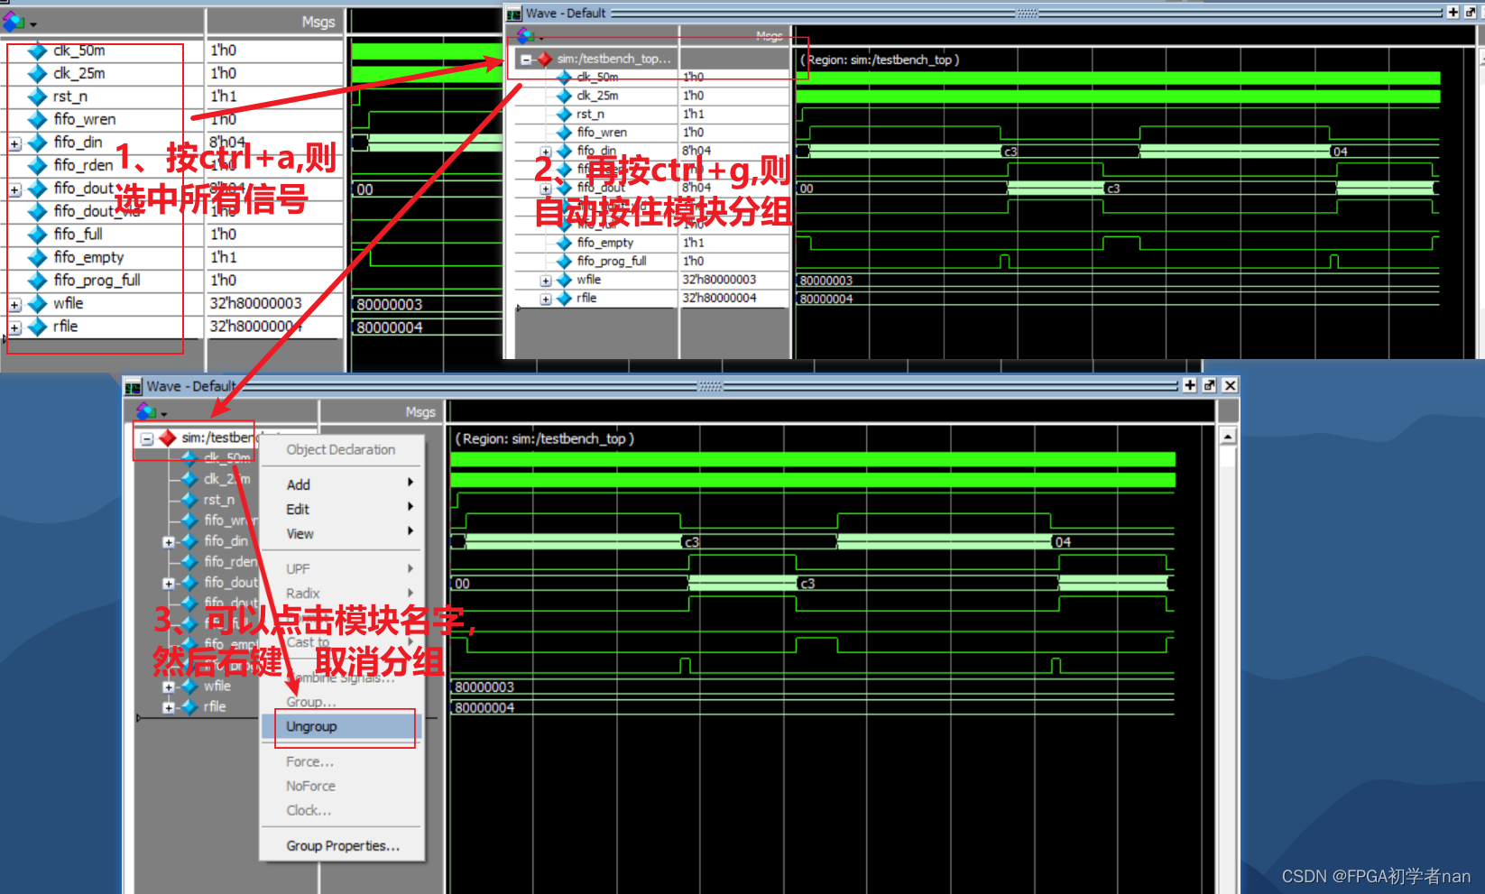Click Msgs column header in top-left pane

(x=318, y=22)
